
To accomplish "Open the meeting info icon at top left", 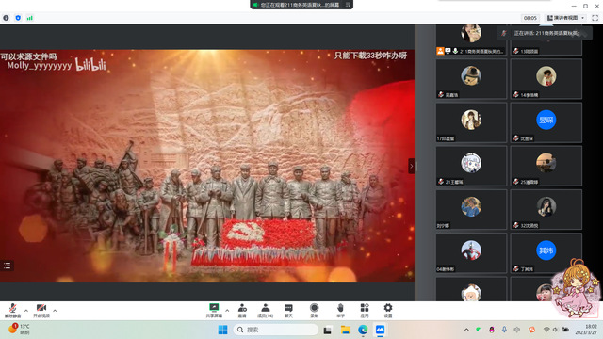I will (x=6, y=18).
